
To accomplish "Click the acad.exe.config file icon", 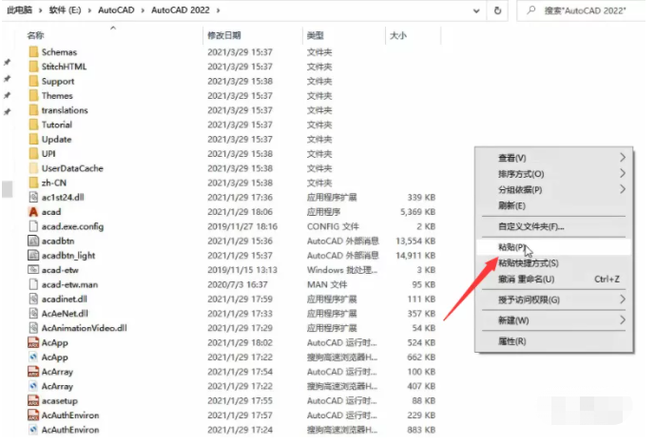I will (x=33, y=226).
